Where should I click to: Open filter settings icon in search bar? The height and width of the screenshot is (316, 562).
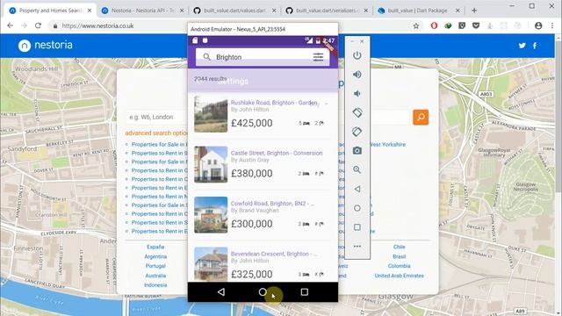point(318,57)
